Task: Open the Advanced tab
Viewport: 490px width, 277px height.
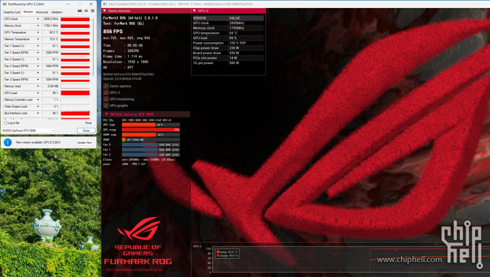Action: [x=42, y=12]
